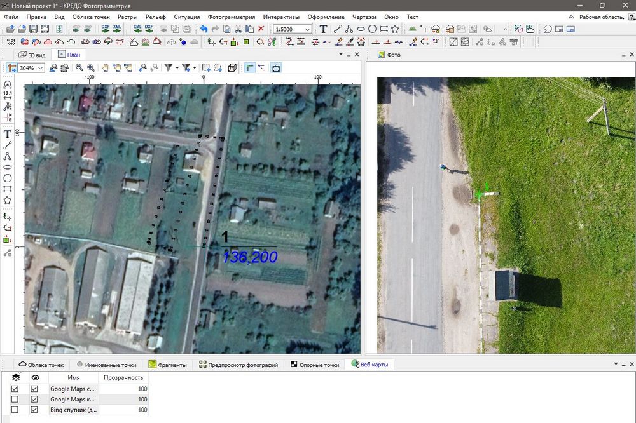The width and height of the screenshot is (636, 423).
Task: Select the Text tool in the top toolbar
Action: point(323,29)
